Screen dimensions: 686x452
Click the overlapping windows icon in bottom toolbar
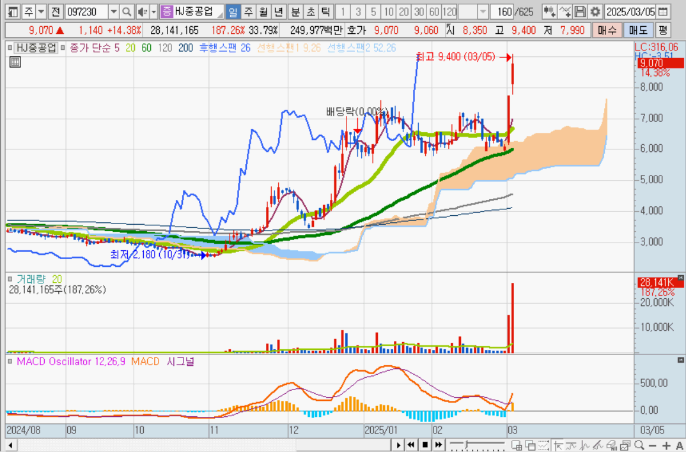tap(530, 445)
